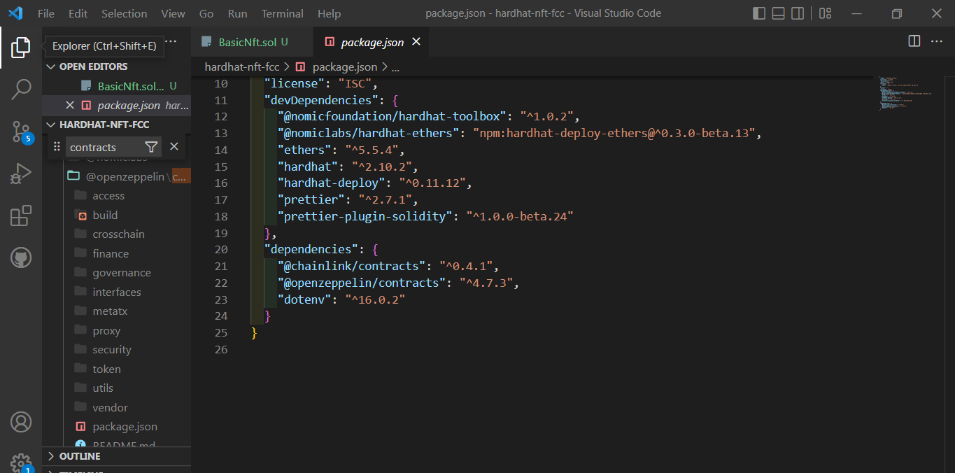Open the Run menu
The height and width of the screenshot is (473, 955).
tap(238, 13)
